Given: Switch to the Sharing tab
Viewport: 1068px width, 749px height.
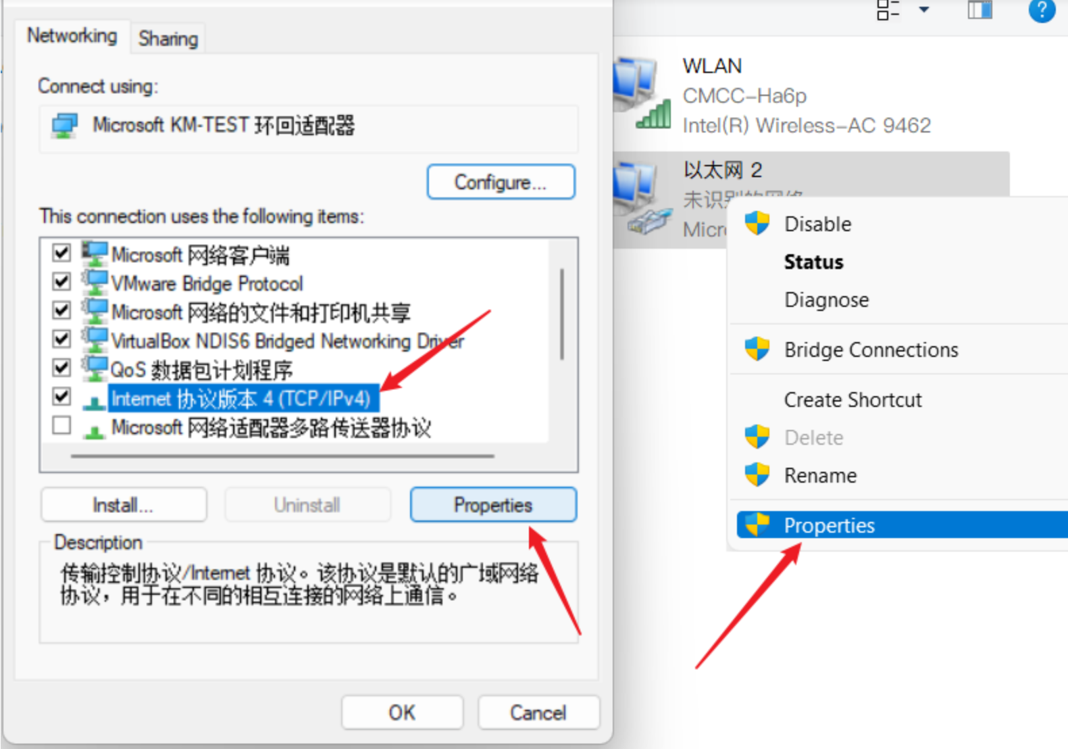Looking at the screenshot, I should coord(168,39).
